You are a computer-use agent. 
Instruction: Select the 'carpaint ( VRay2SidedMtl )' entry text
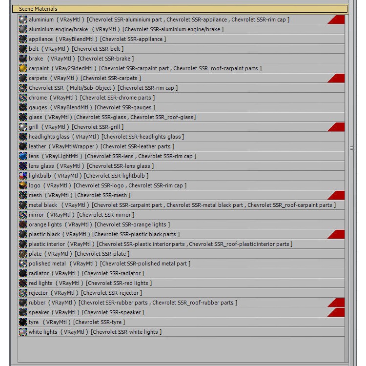tap(62, 68)
